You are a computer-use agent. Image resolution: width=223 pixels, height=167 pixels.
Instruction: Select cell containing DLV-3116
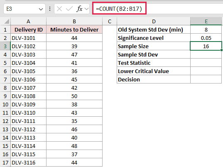[x=28, y=162]
